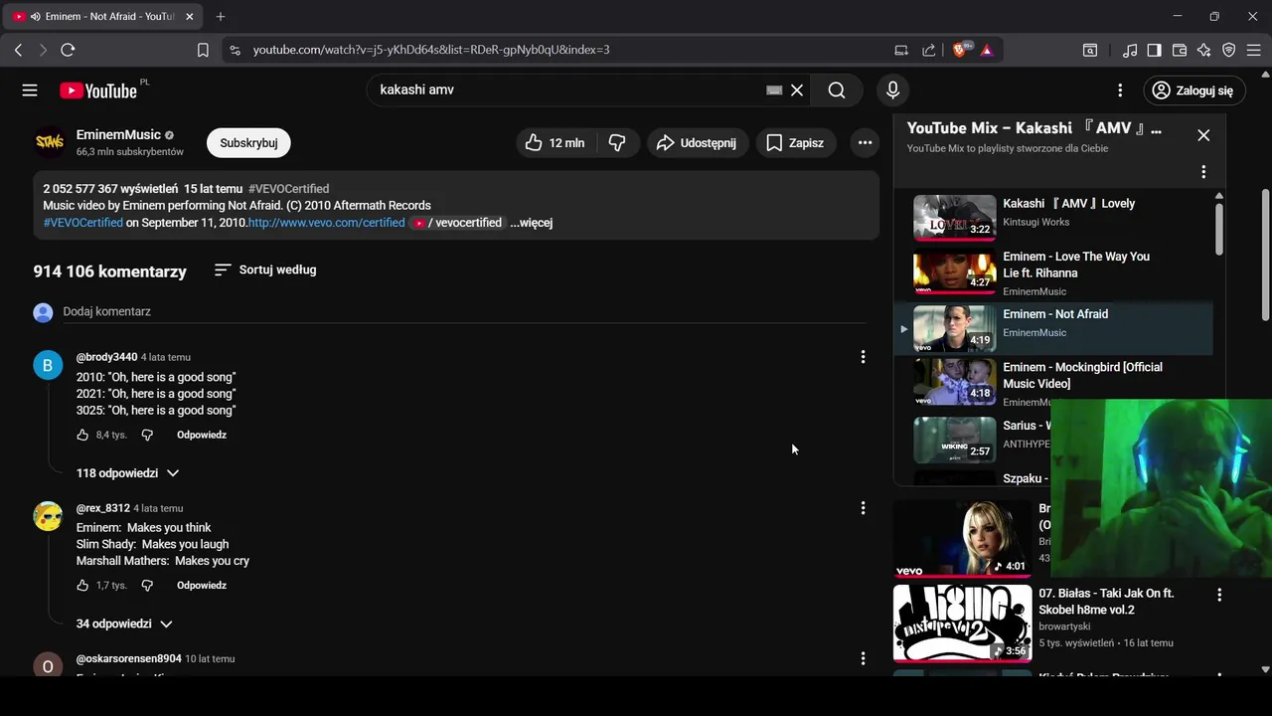Screen dimensions: 1272x716
Task: Open the Białas - Taki Jak On video
Action: [x=1106, y=602]
